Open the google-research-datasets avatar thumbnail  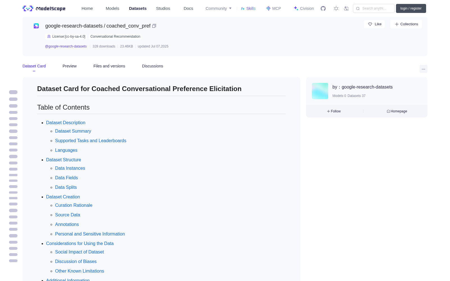320,91
